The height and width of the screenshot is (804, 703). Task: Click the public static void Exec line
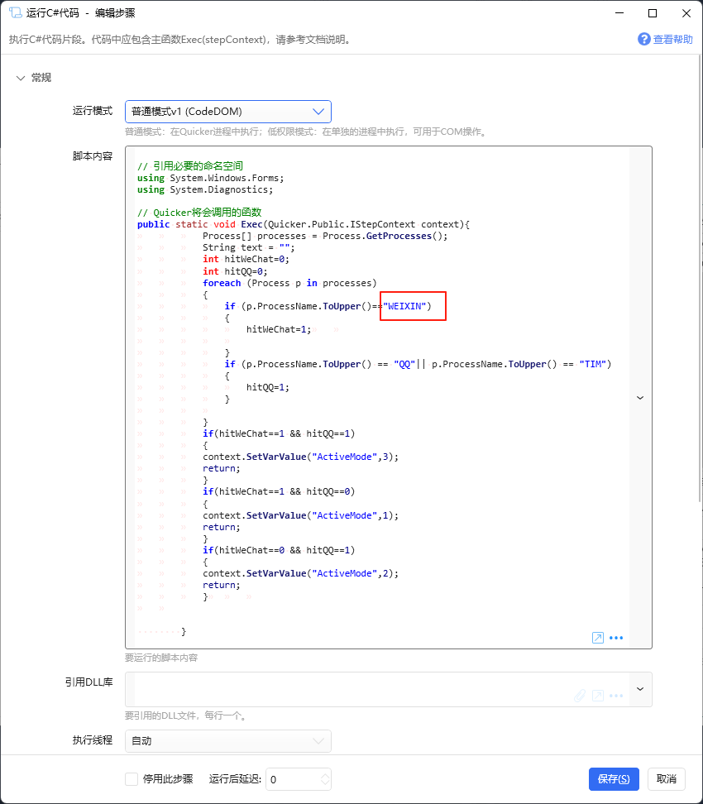[x=304, y=224]
